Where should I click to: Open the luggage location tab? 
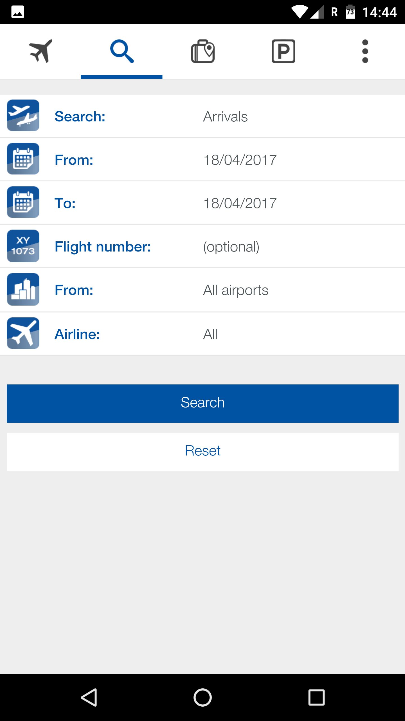click(202, 51)
